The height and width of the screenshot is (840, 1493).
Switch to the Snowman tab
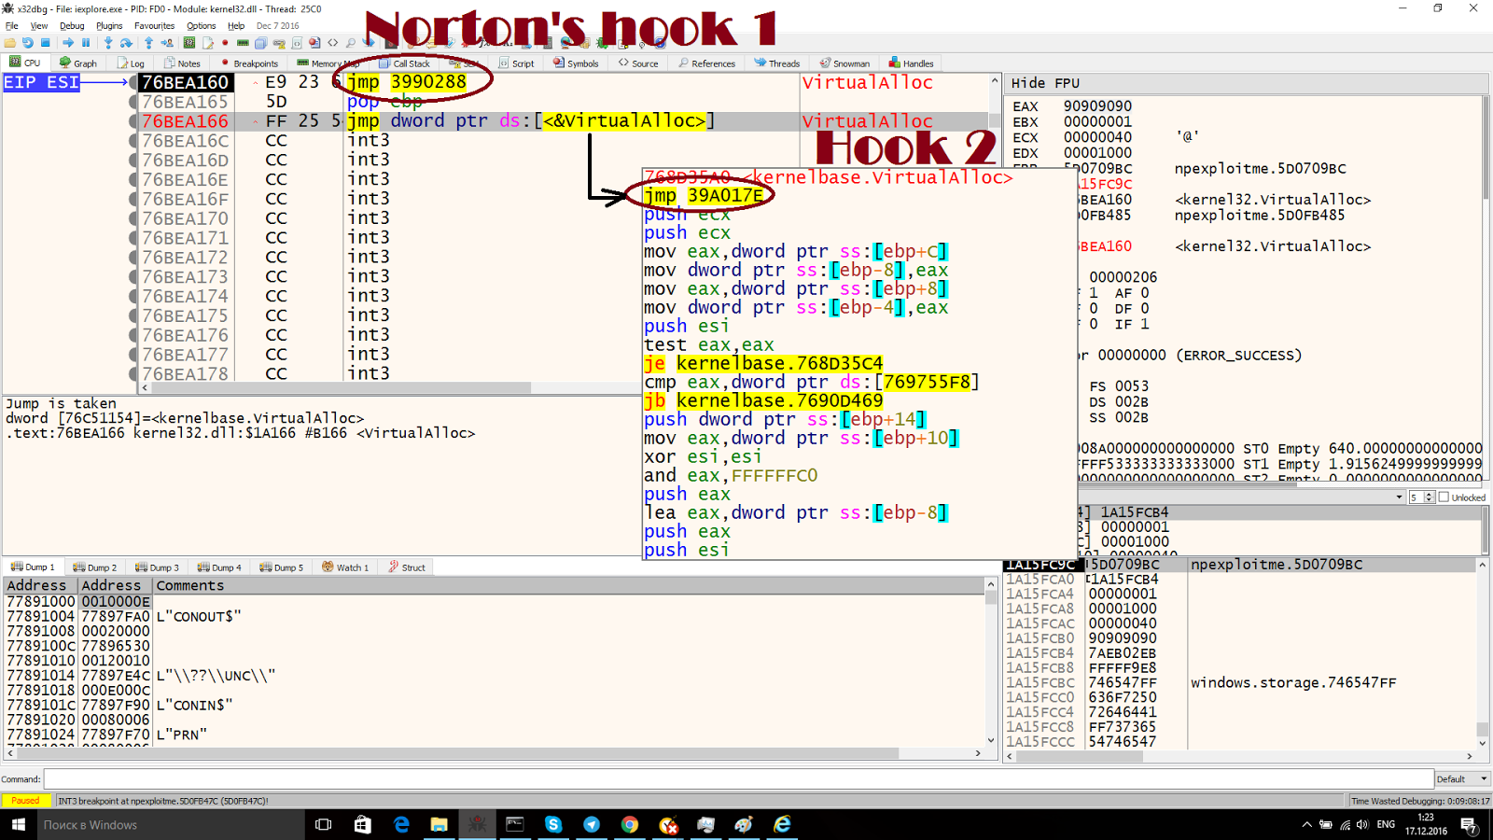[x=844, y=63]
